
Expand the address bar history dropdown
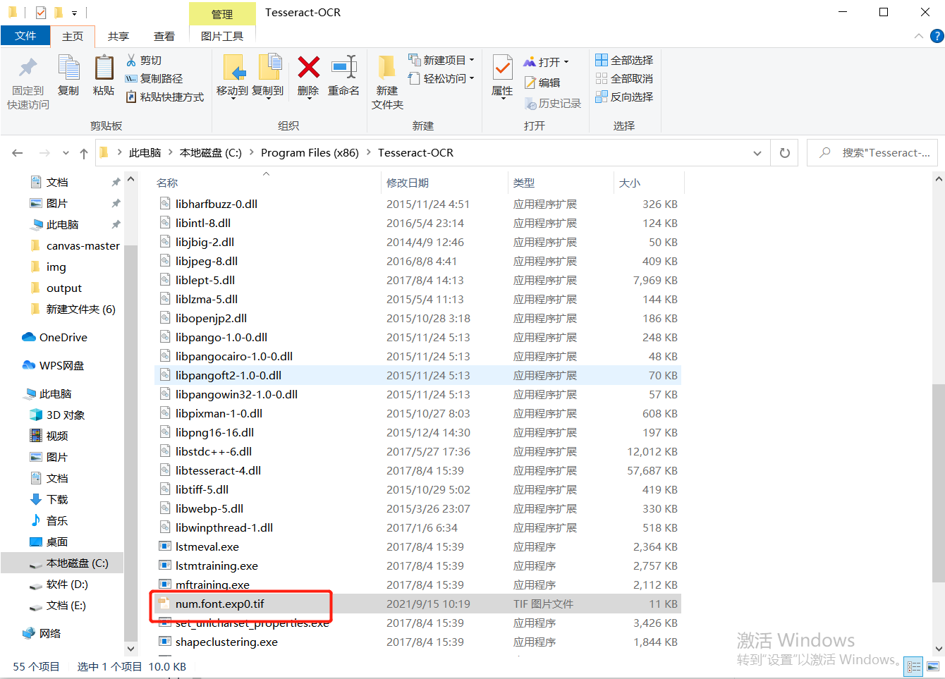757,153
